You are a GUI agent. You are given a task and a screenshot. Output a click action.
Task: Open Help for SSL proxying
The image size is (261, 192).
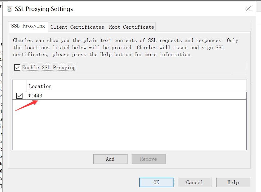(x=233, y=183)
